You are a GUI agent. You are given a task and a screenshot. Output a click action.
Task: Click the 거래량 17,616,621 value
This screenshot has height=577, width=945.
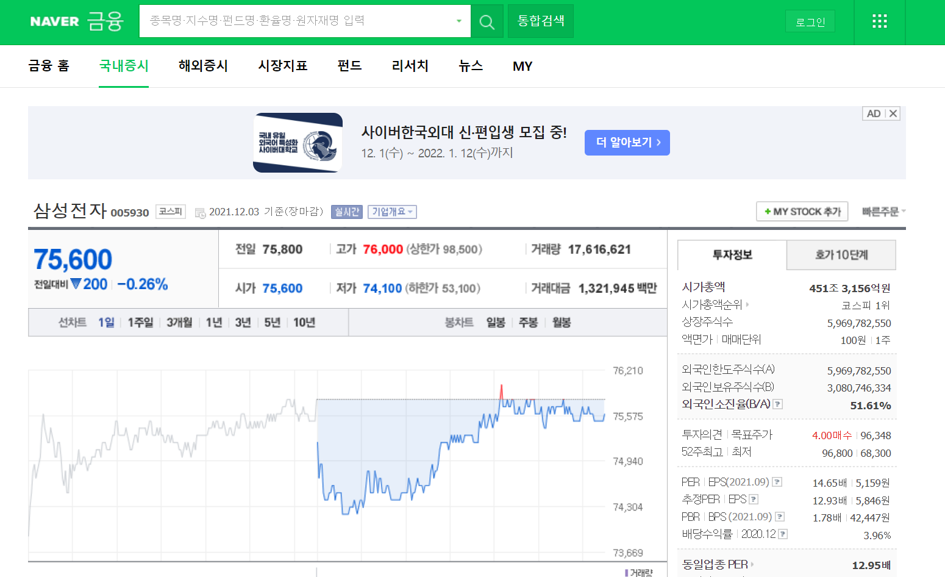tap(599, 249)
